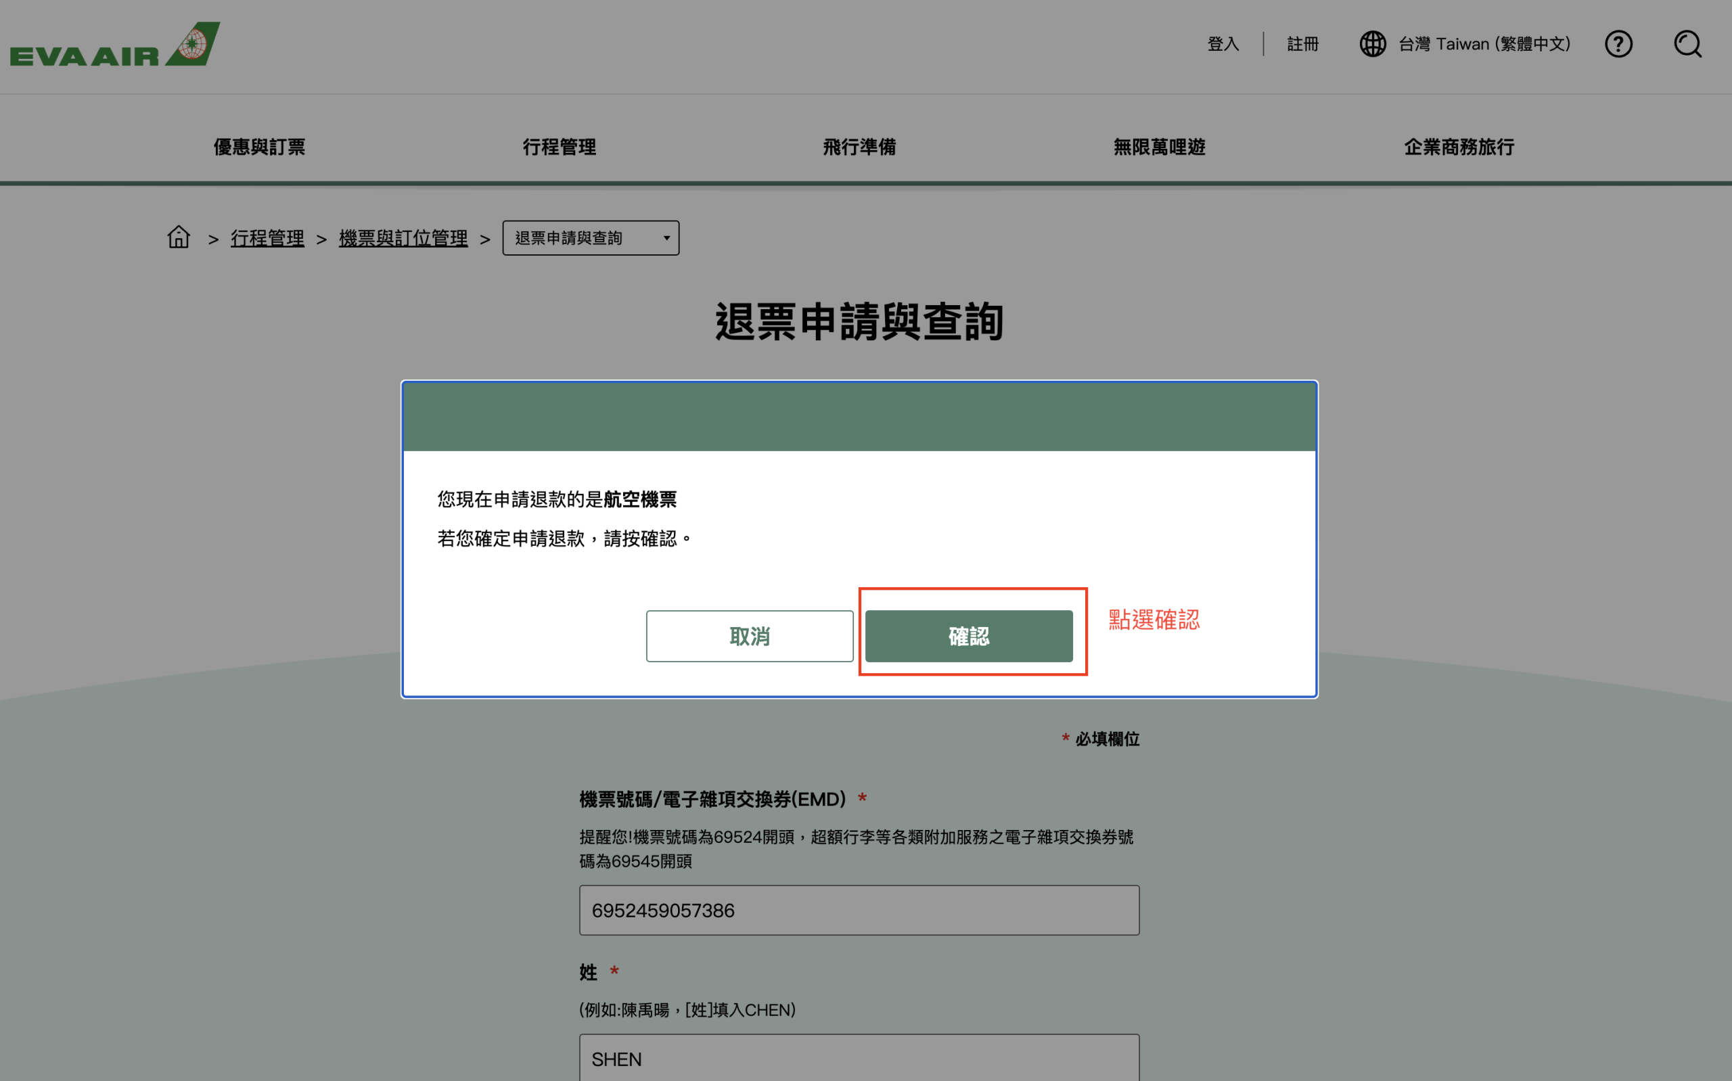1732x1081 pixels.
Task: Open the 行程管理 navigation menu
Action: [x=559, y=147]
